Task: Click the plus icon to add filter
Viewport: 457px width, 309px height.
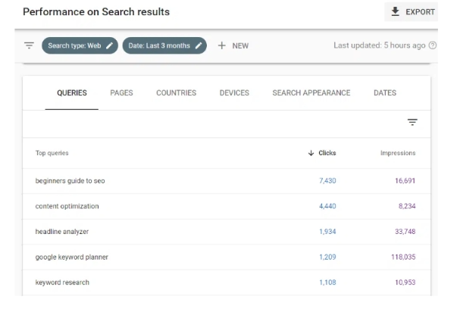Action: (x=222, y=45)
